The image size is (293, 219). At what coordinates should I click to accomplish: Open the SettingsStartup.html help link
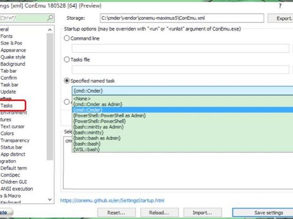pyautogui.click(x=112, y=200)
